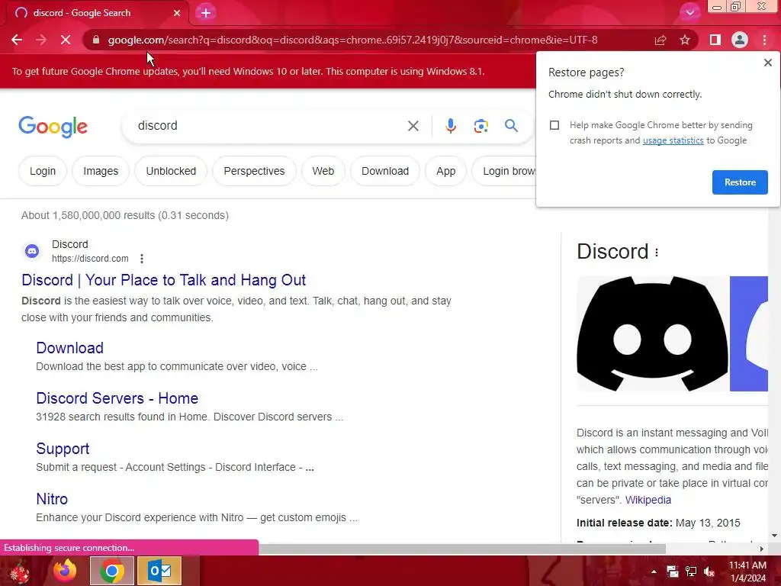This screenshot has width=781, height=586.
Task: Open the taskbar clock showing 11:41 AM
Action: [x=747, y=572]
